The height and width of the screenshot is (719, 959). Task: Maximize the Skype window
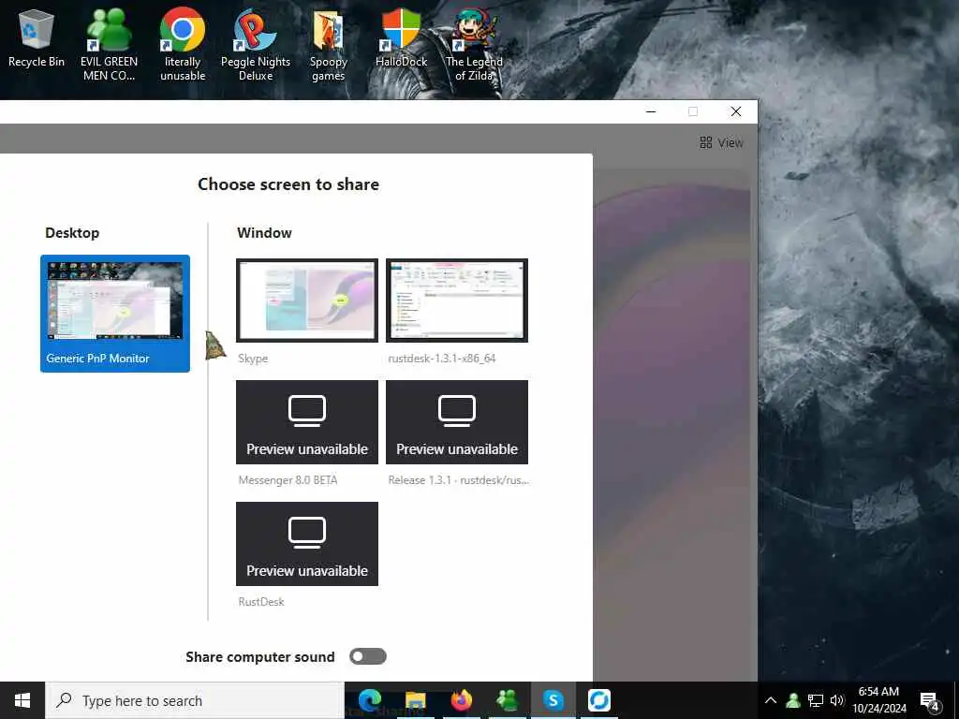click(693, 111)
